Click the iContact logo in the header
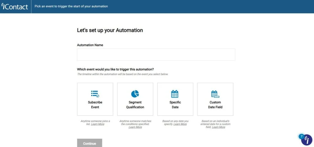The image size is (314, 147). [15, 6]
